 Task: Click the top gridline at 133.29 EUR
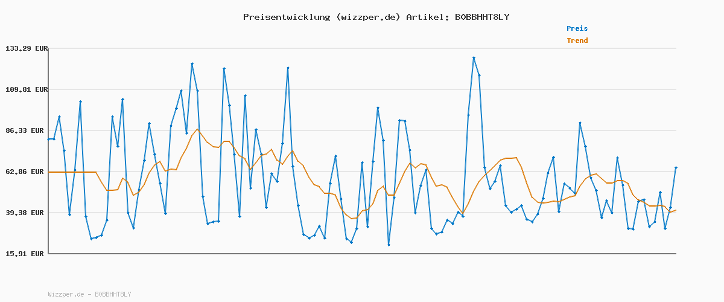(x=362, y=48)
